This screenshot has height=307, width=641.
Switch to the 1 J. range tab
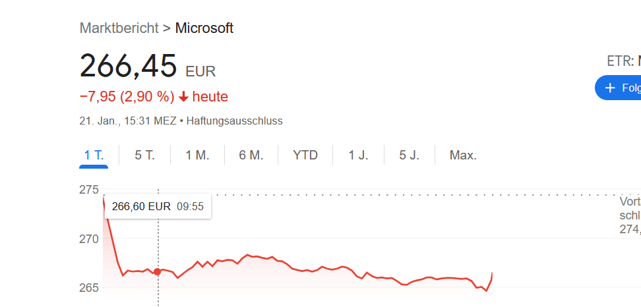(358, 155)
